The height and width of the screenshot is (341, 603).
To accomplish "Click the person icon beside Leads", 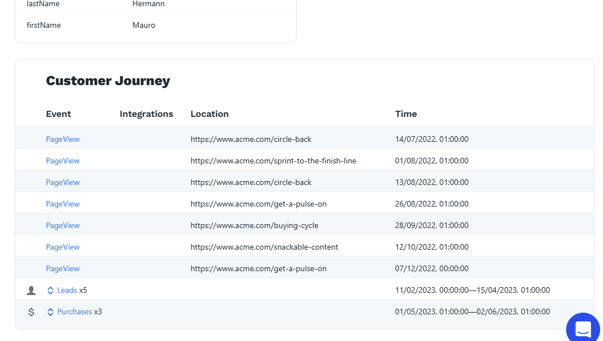I will [x=31, y=290].
